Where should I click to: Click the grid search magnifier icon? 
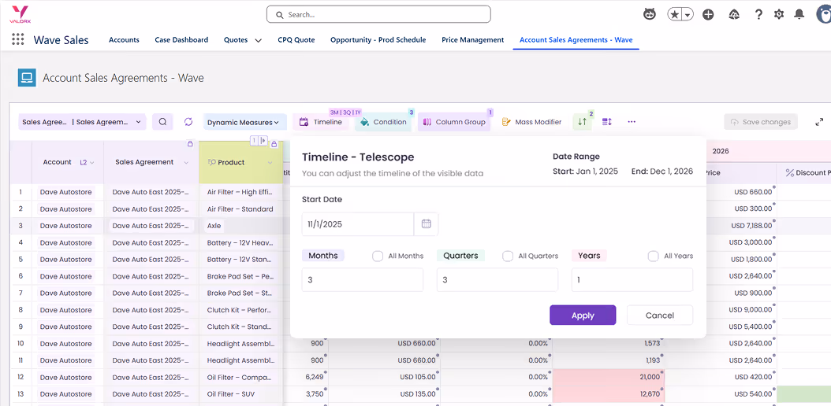(x=162, y=122)
